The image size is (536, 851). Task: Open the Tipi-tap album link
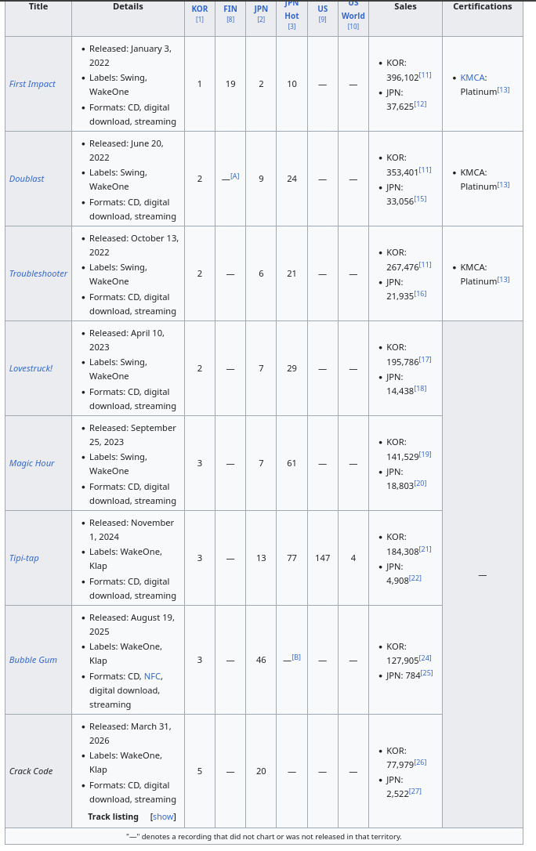point(24,559)
